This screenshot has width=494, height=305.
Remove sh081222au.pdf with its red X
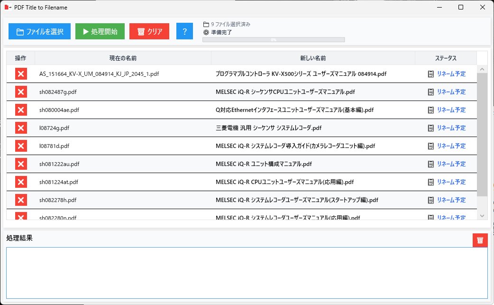pyautogui.click(x=21, y=164)
